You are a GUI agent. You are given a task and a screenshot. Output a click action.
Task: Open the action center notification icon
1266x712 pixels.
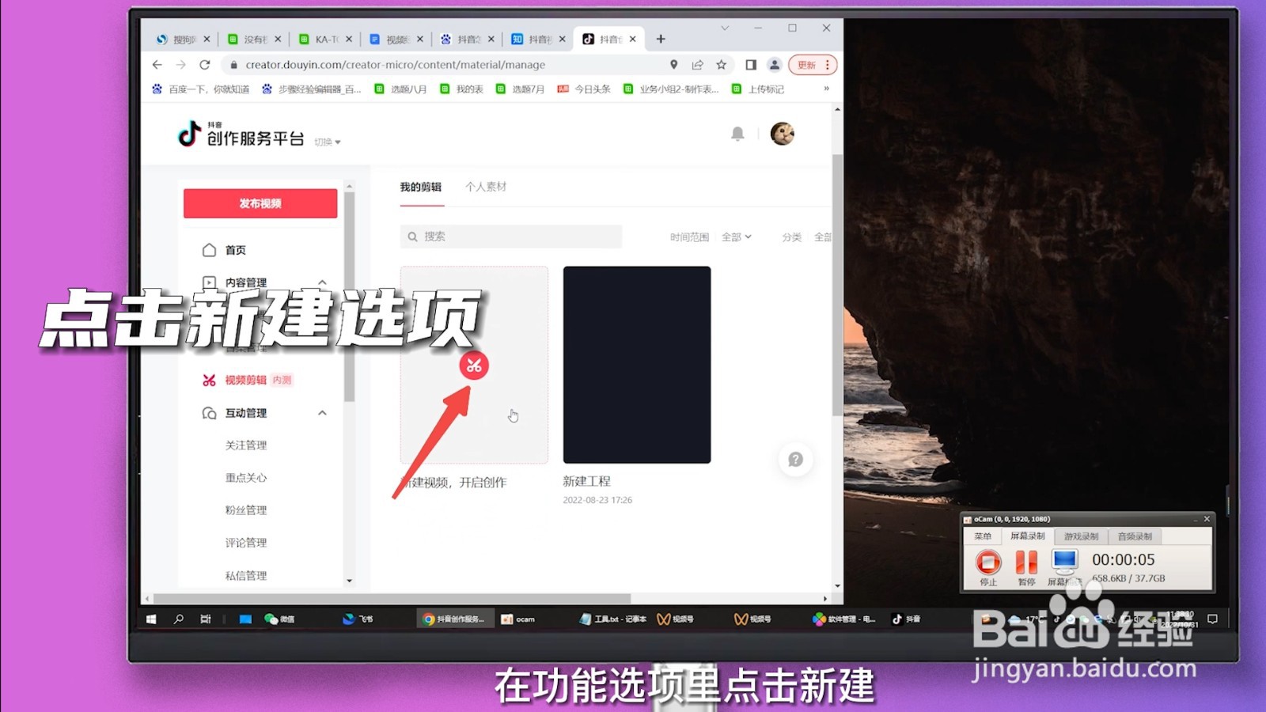[1212, 619]
